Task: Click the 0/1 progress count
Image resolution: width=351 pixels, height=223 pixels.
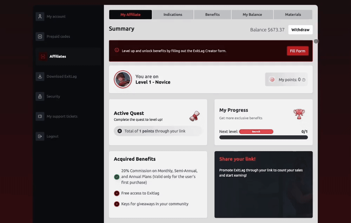Action: [x=304, y=131]
